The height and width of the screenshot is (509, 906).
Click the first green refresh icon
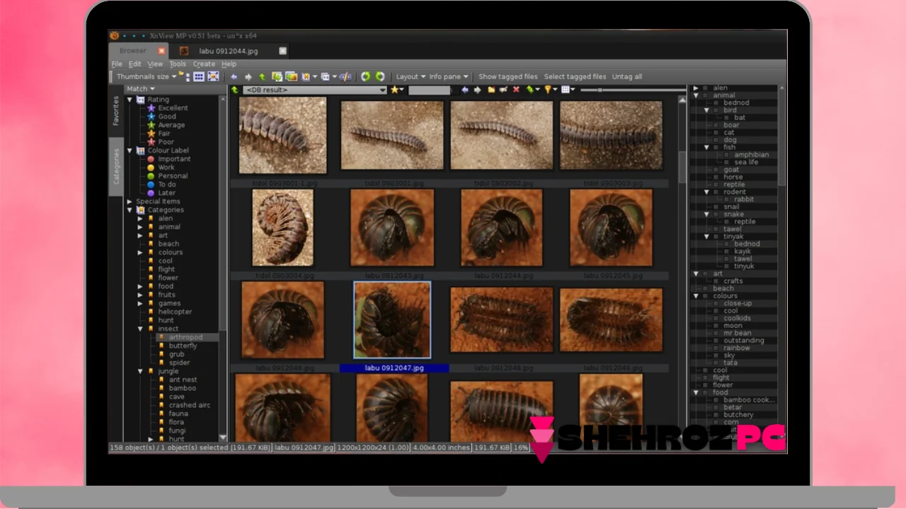tap(365, 76)
